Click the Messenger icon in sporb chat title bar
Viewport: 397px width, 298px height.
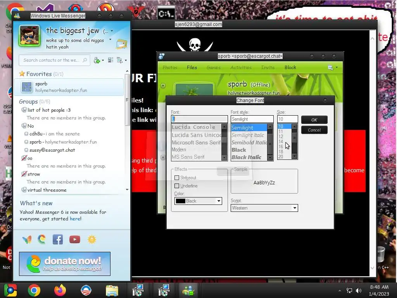pos(162,56)
